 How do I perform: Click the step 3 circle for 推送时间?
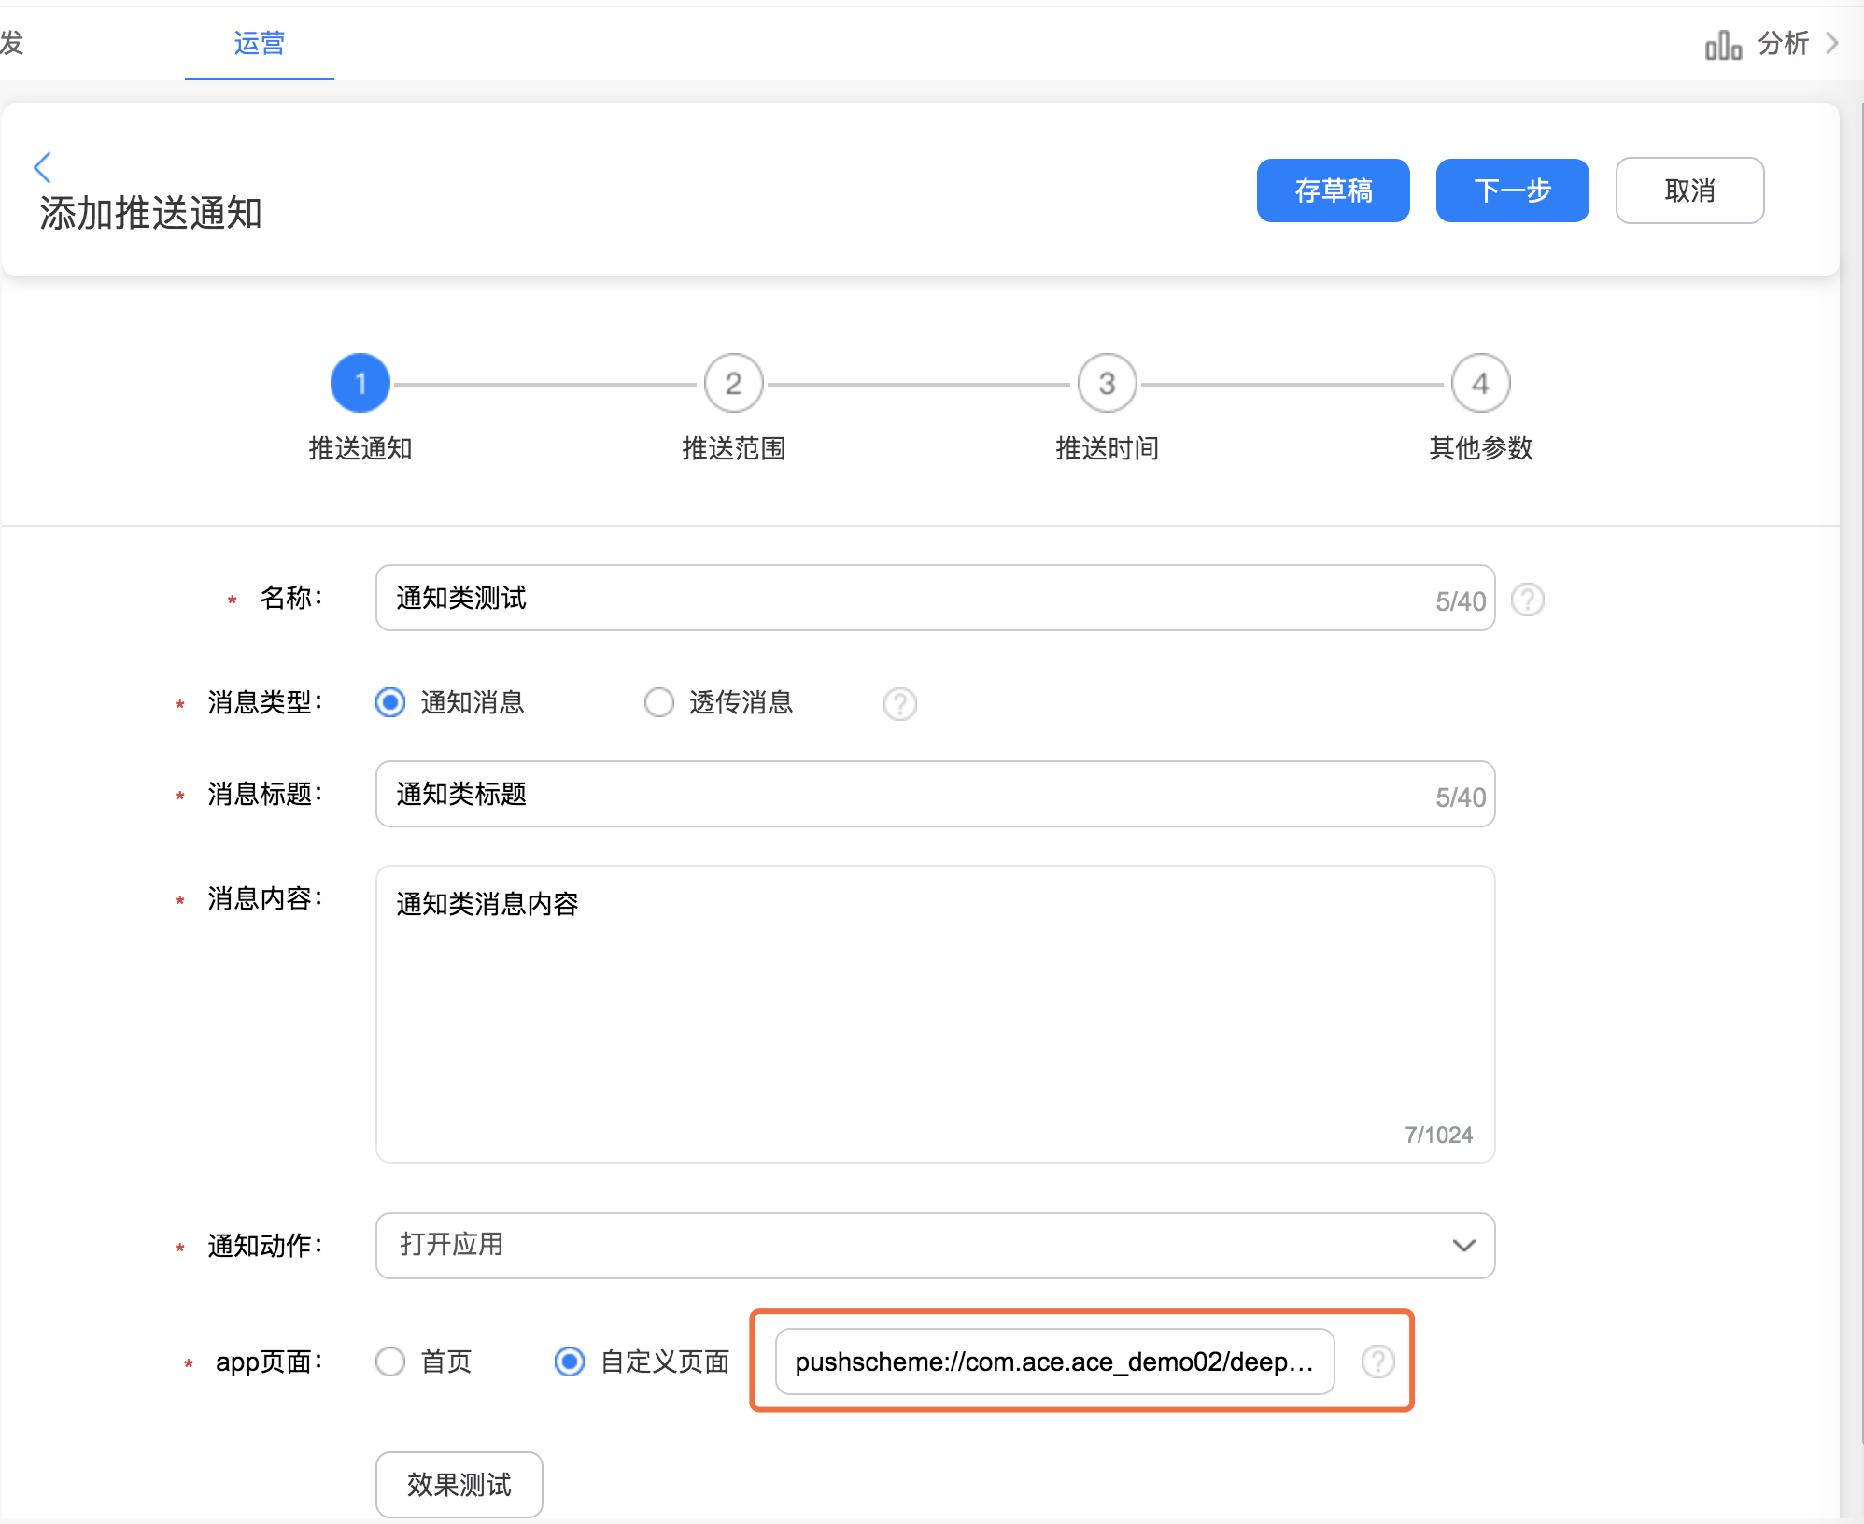(x=1107, y=383)
